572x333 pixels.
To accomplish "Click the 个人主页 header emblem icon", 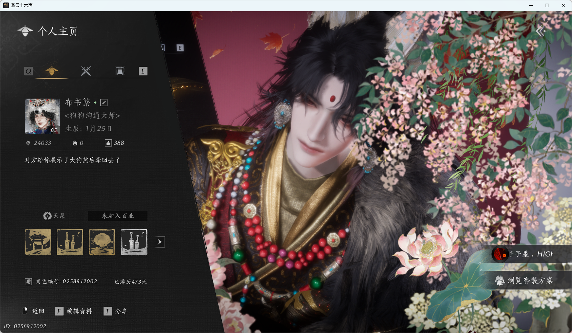I will click(x=25, y=31).
